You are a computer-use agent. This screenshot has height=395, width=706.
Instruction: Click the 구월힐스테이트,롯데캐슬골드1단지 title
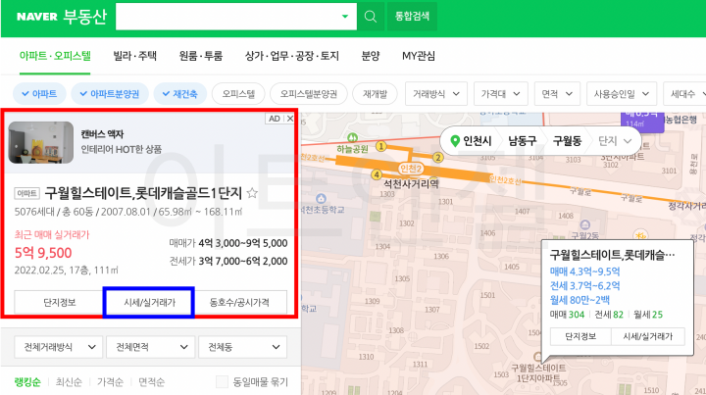[143, 193]
